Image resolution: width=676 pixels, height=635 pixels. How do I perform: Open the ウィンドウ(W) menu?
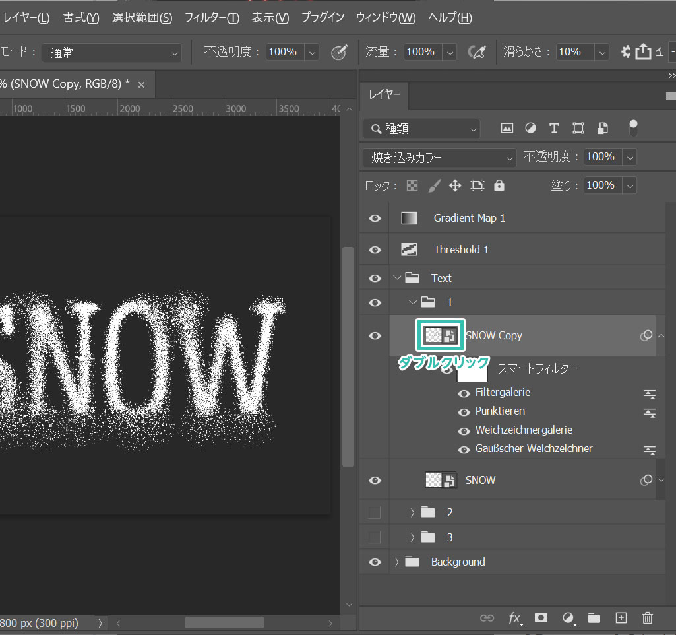click(x=386, y=18)
